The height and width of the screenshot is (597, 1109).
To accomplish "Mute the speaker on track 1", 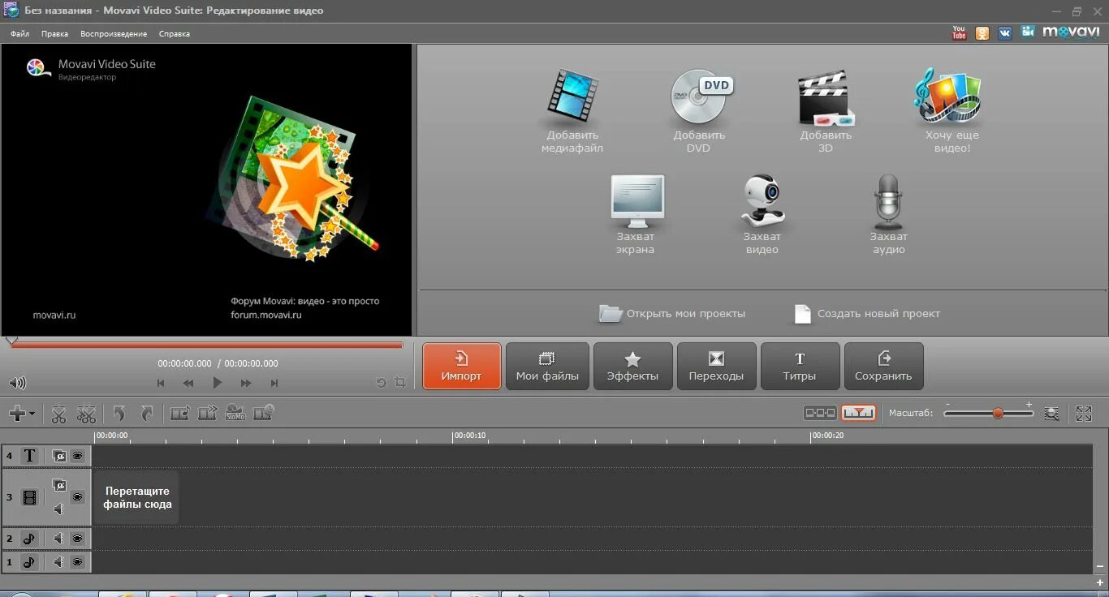I will [58, 561].
